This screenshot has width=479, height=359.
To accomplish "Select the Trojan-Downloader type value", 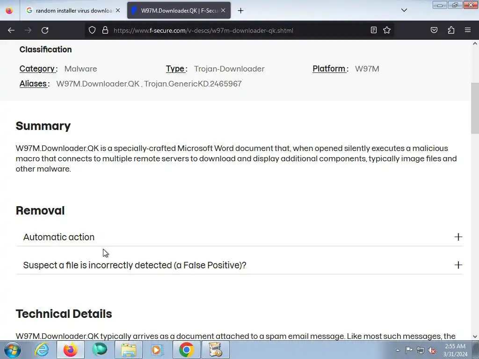I will click(x=229, y=69).
